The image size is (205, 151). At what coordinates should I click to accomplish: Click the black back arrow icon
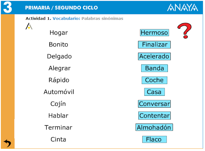[x=7, y=143]
